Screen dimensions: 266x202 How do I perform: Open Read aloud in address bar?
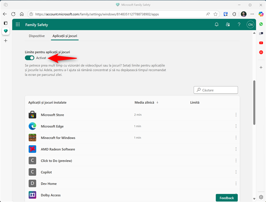tap(208, 14)
